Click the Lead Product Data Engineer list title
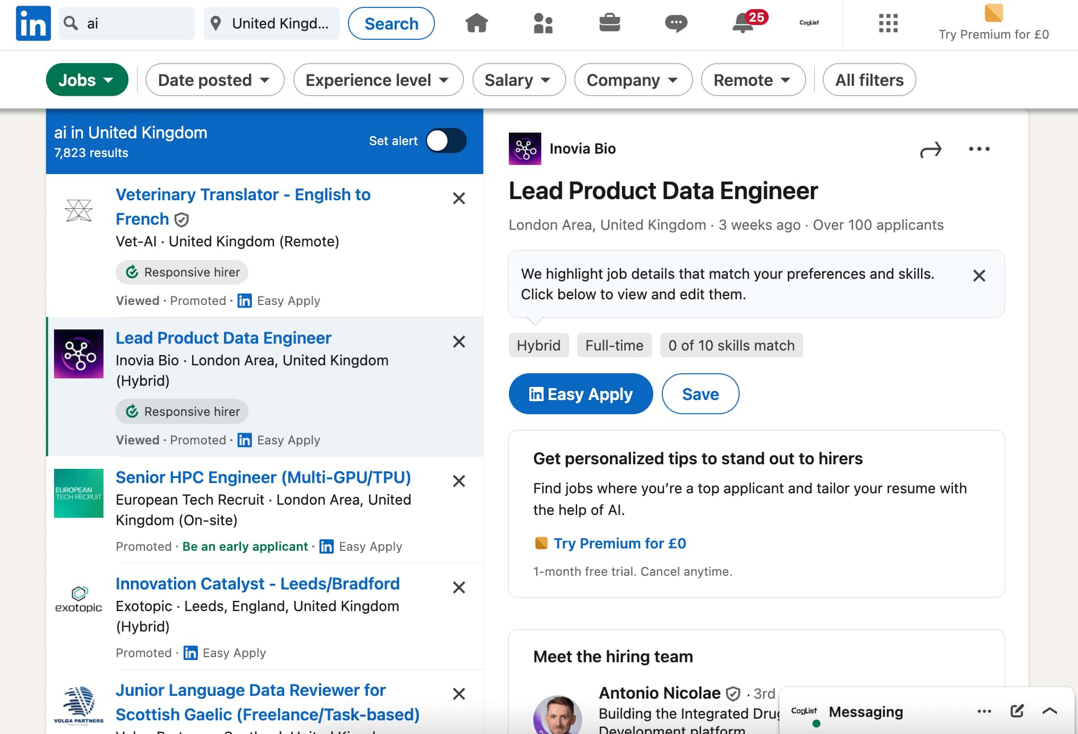1078x734 pixels. click(223, 338)
